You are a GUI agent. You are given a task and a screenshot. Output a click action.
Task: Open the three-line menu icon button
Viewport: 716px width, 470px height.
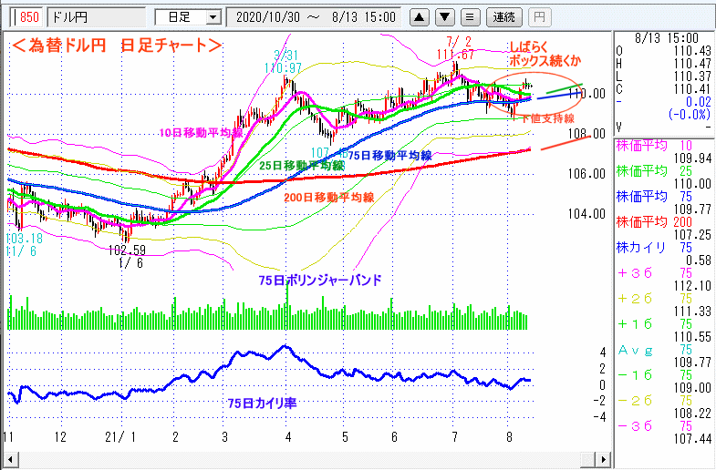pyautogui.click(x=469, y=17)
